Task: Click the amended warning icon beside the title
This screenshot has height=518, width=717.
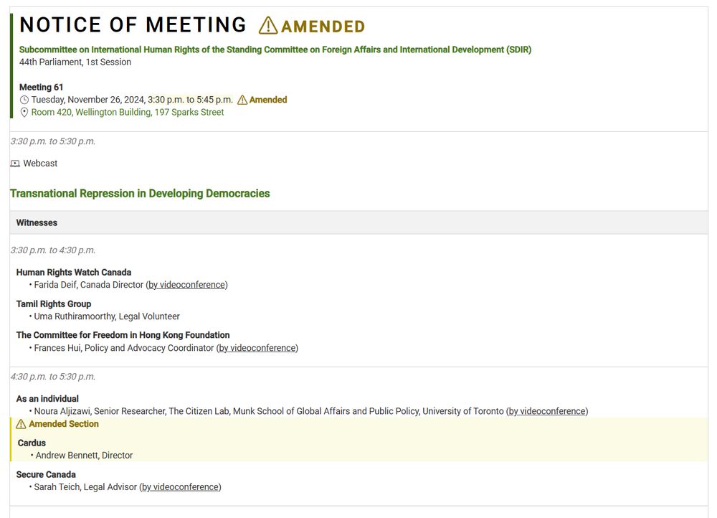Action: [x=268, y=26]
